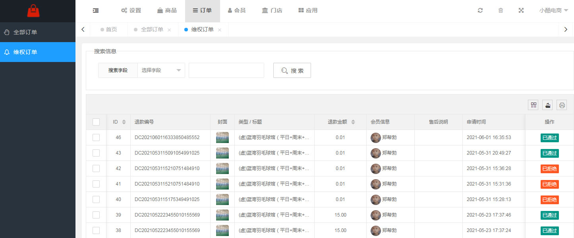Screen dimensions: 574x238
Task: Click application time 2021-05-31 15:36:28
Action: (x=489, y=168)
